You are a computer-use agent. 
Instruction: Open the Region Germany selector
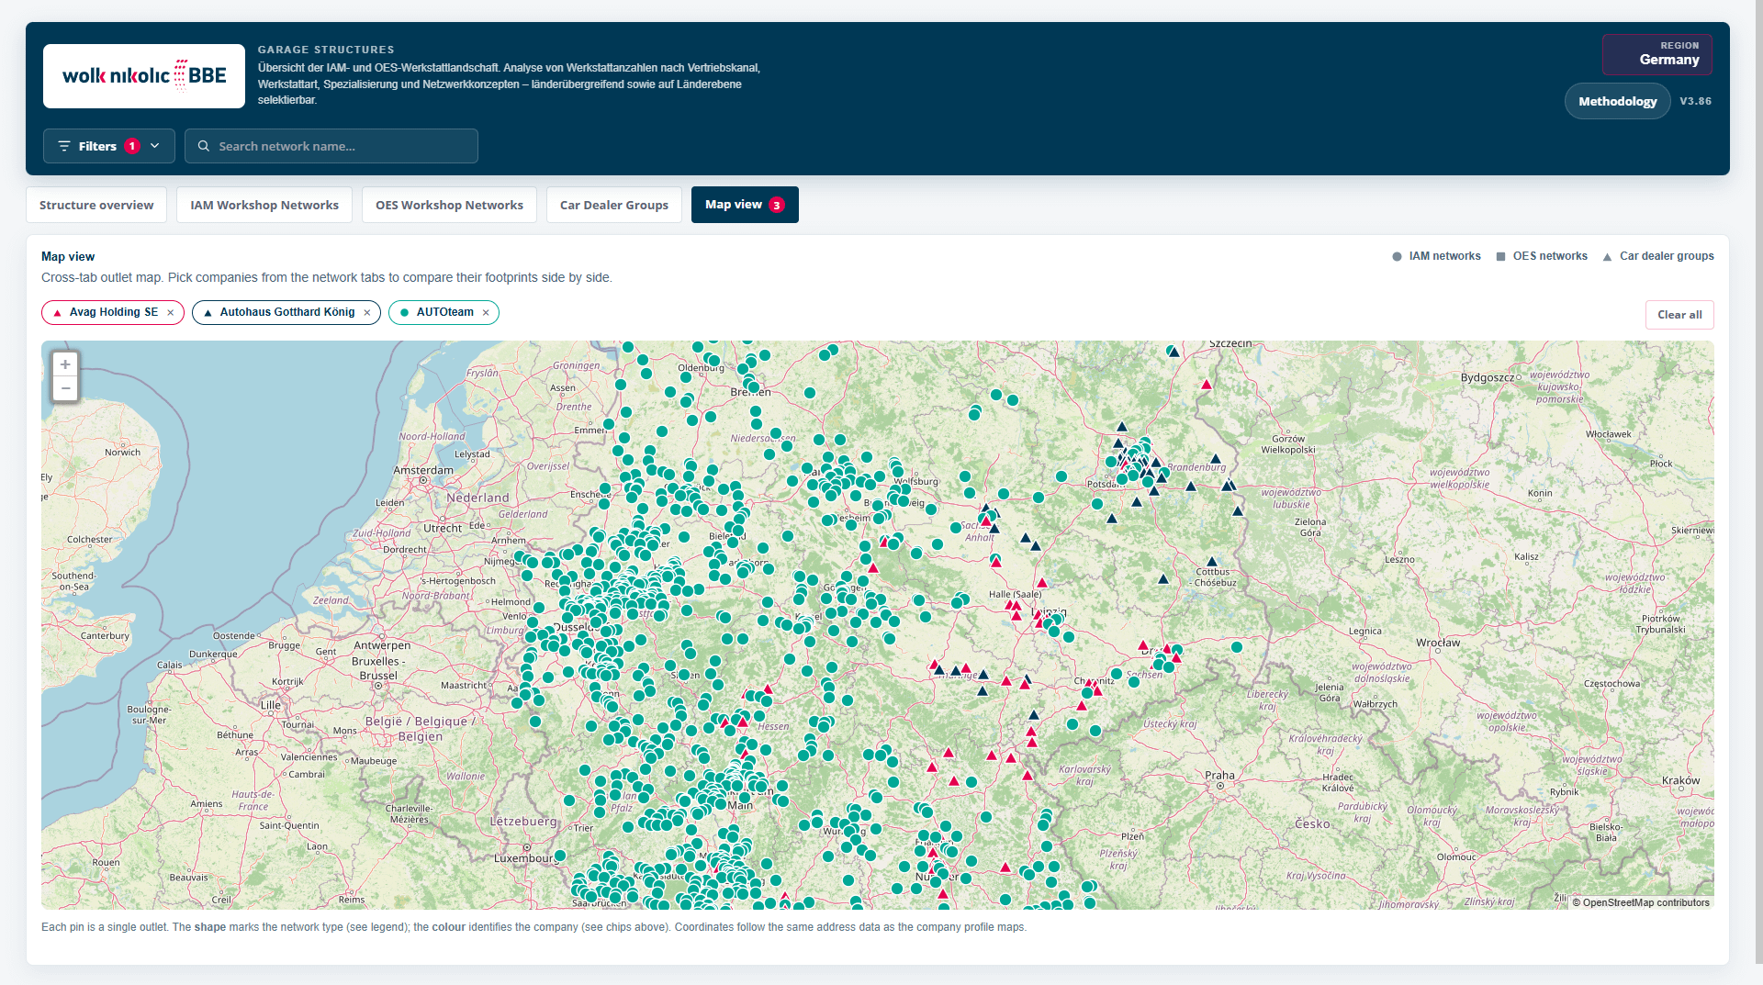pos(1657,54)
